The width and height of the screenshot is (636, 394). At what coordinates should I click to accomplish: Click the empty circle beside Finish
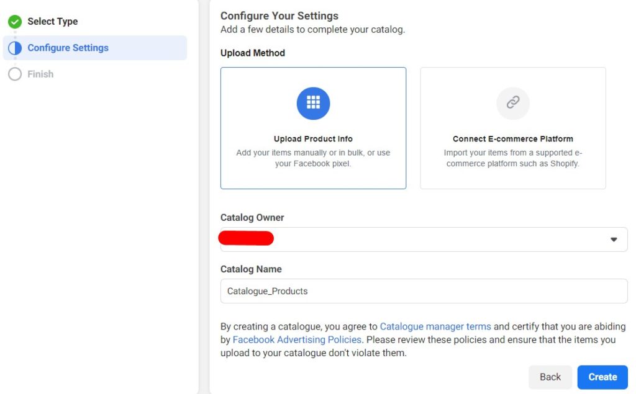pos(15,74)
